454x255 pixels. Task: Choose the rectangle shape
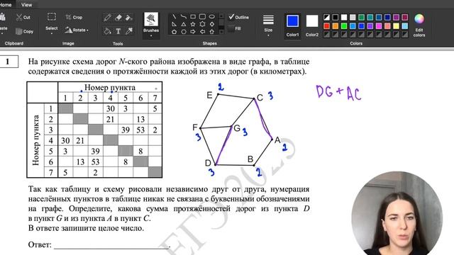click(193, 17)
